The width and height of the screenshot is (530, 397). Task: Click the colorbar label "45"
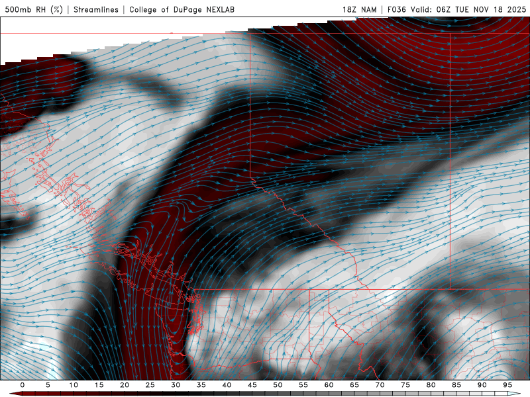(252, 385)
